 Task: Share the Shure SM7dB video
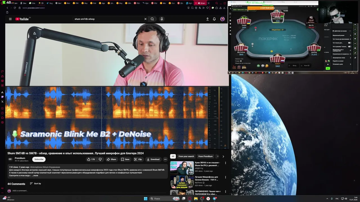111,159
